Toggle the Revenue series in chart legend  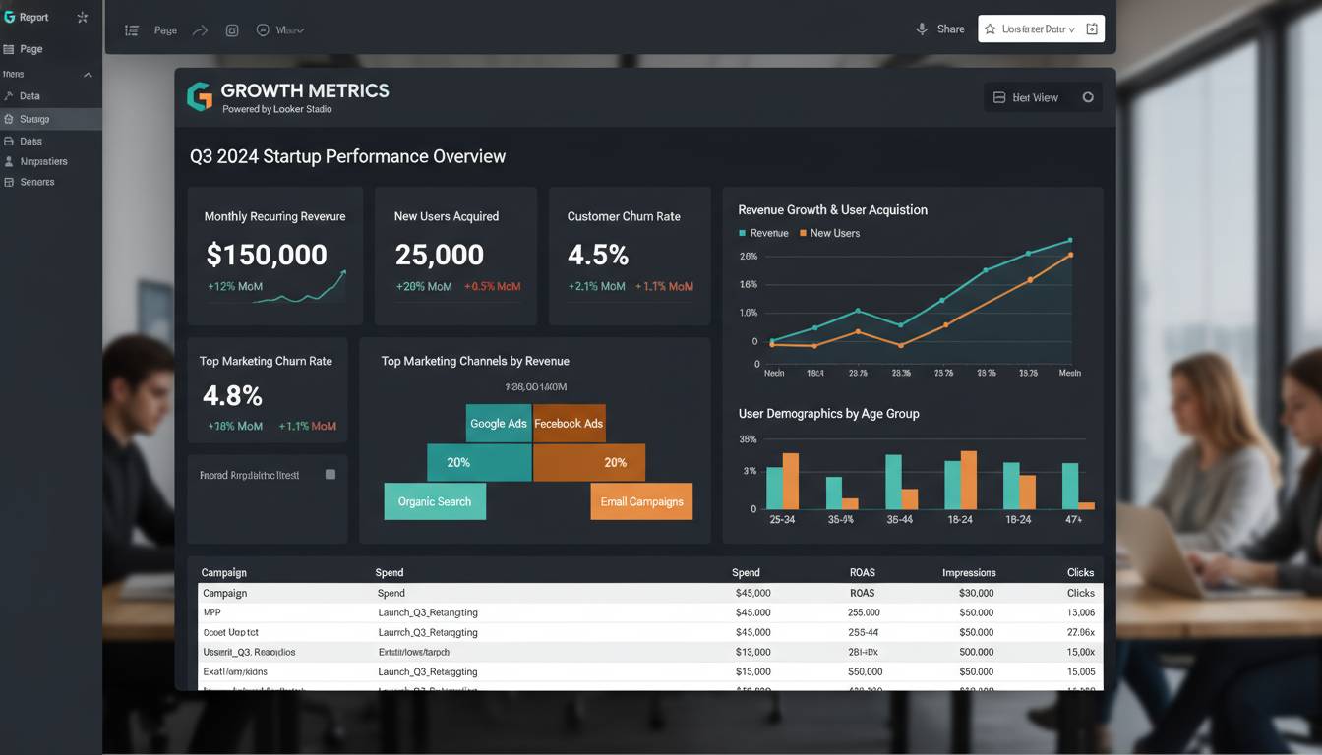pyautogui.click(x=763, y=233)
